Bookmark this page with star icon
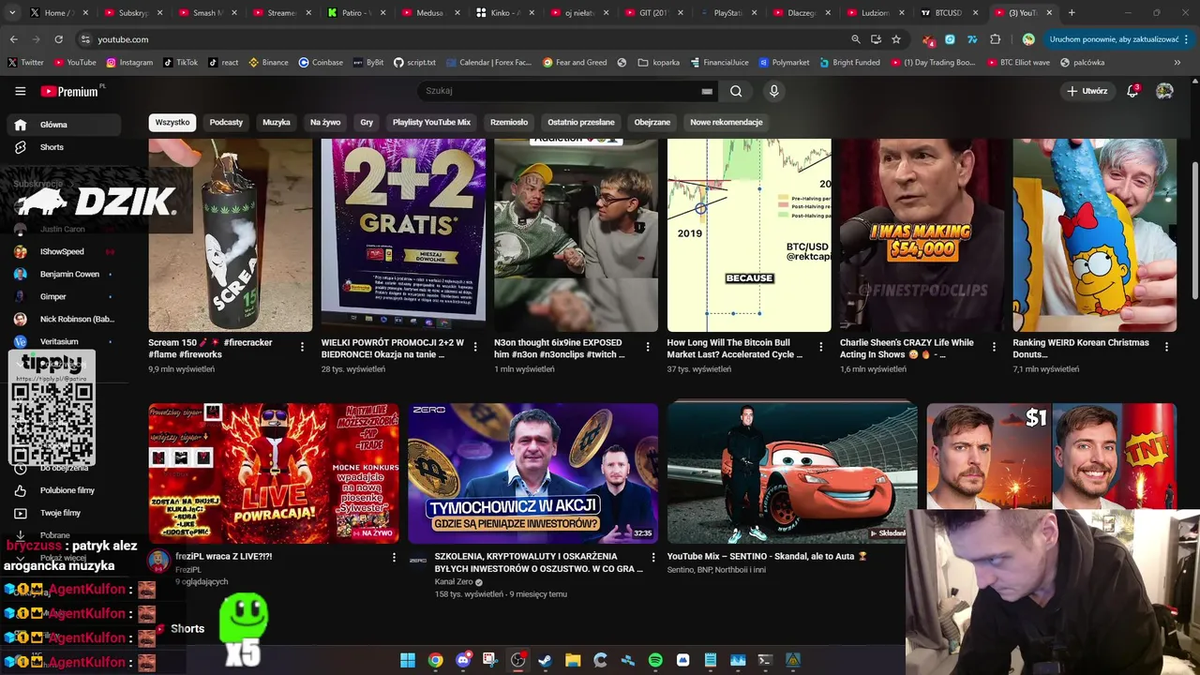 pyautogui.click(x=896, y=39)
